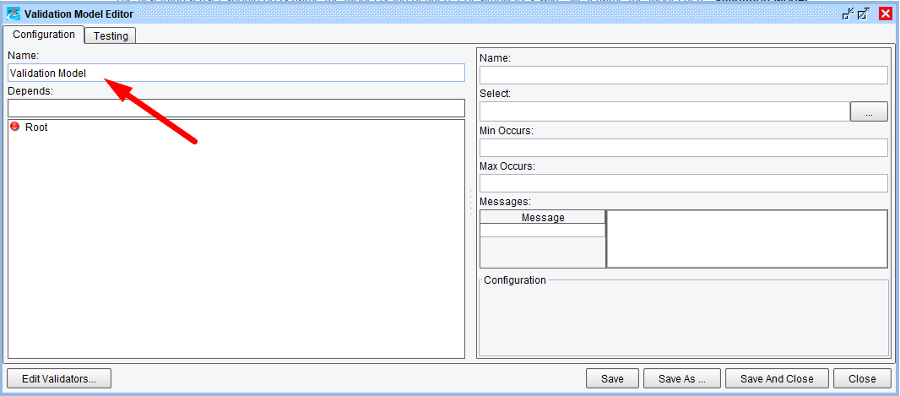
Task: Click the Save button
Action: click(612, 379)
